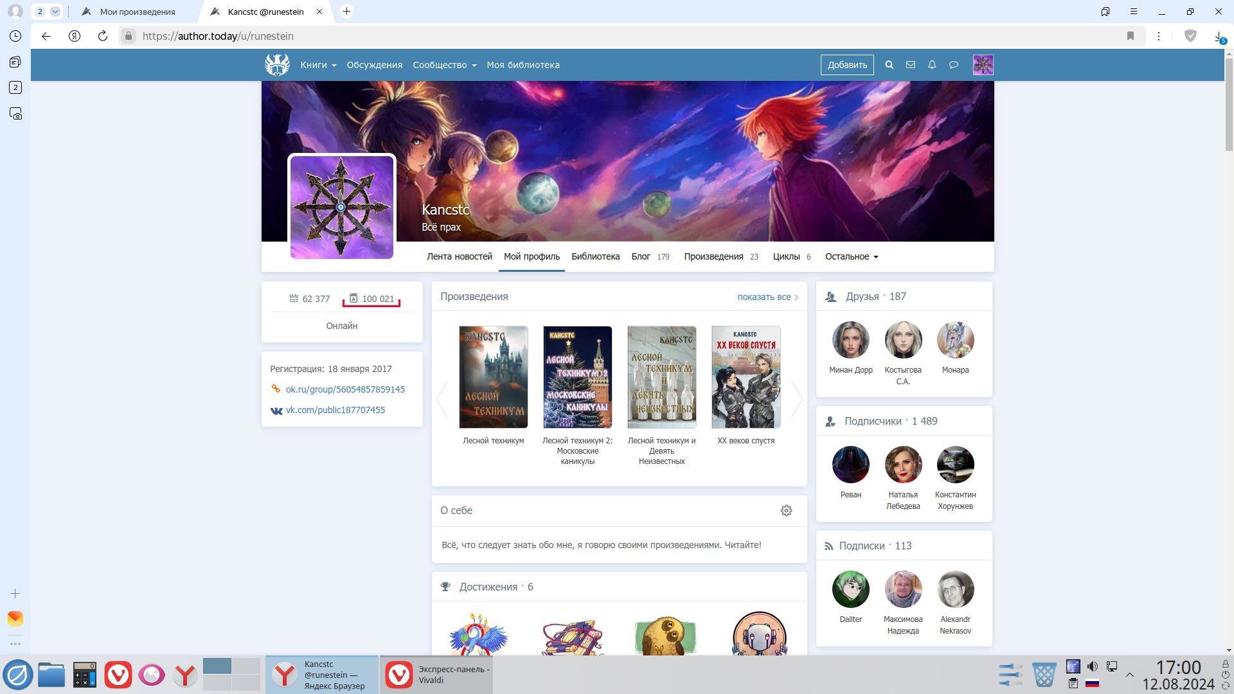Open the Экспресс-панель Vivaldi taskbar window

(x=436, y=675)
